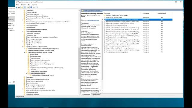
Task: Select the Политики автозапуска folder
Action: (32, 14)
